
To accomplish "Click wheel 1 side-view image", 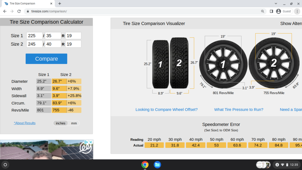I will pyautogui.click(x=223, y=64).
